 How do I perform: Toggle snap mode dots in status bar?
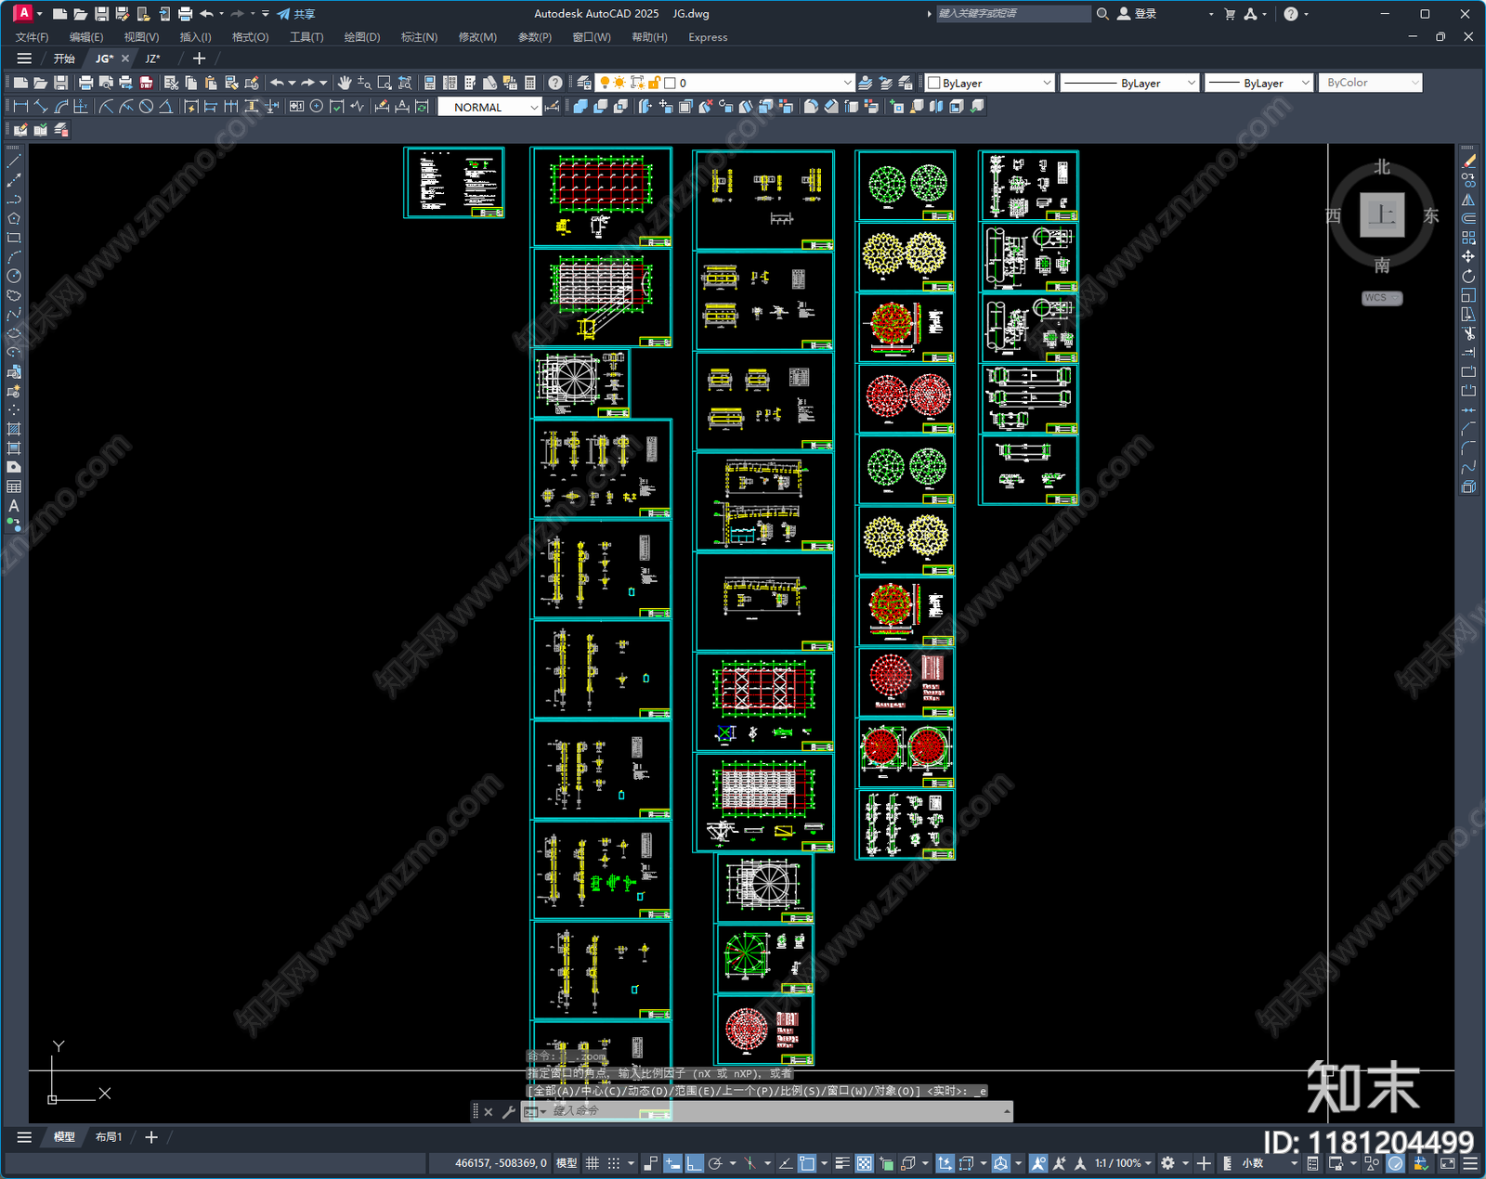614,1163
